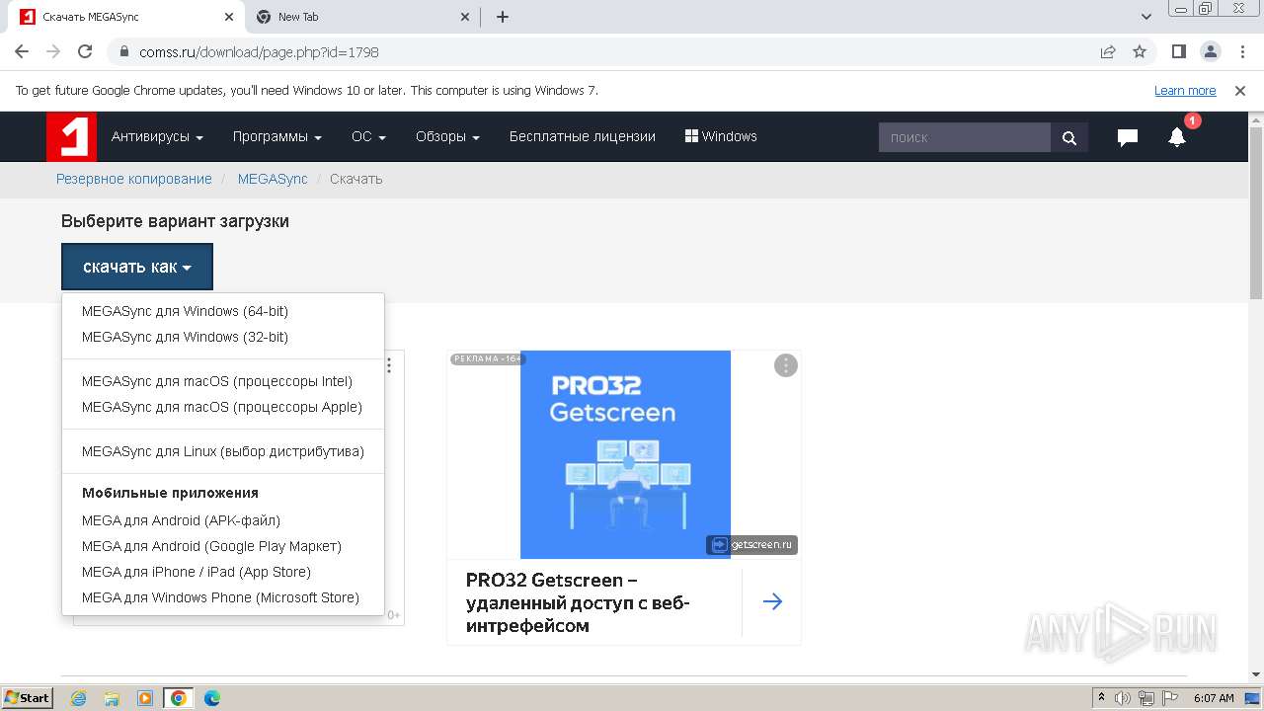Open Бесплатные лицензии link

(583, 137)
